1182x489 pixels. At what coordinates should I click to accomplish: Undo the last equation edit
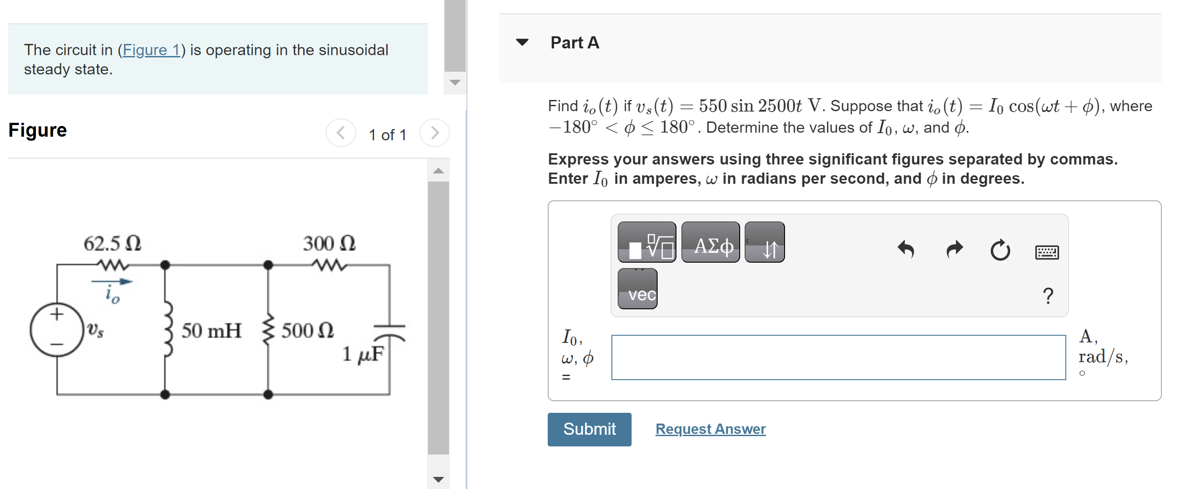point(906,250)
